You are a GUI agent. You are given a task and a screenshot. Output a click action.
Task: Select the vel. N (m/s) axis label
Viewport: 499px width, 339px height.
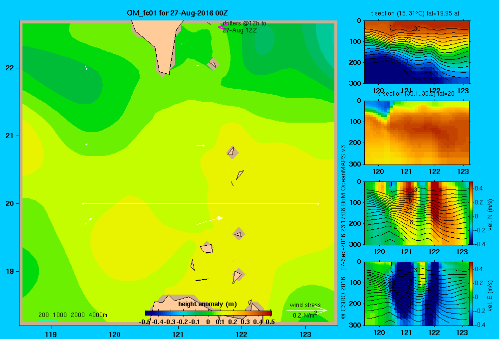491,215
